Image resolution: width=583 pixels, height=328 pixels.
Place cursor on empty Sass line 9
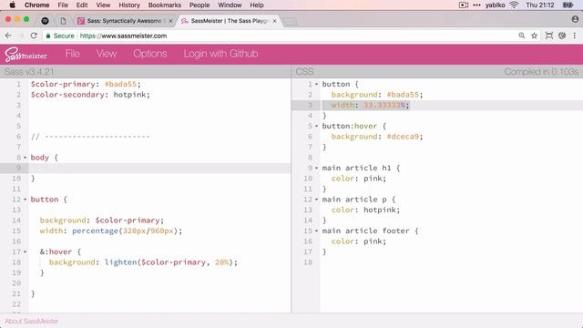[x=160, y=168]
